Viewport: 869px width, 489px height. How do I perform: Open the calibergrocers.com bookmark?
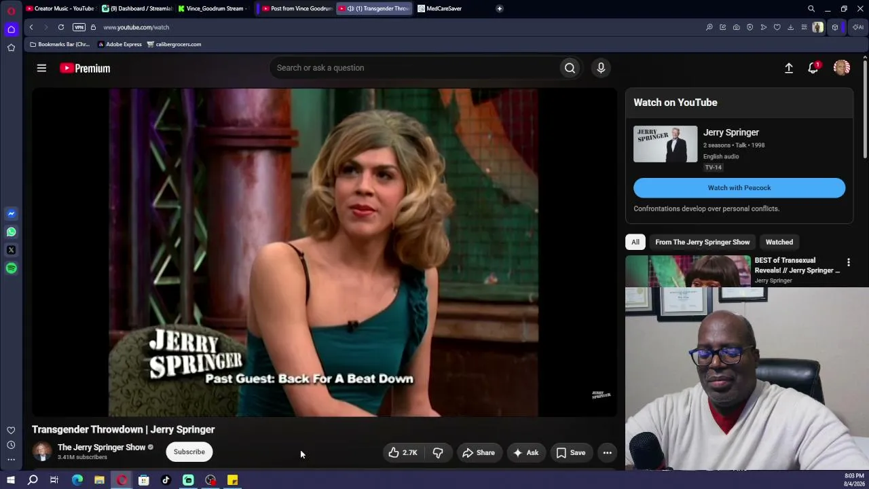click(x=174, y=44)
